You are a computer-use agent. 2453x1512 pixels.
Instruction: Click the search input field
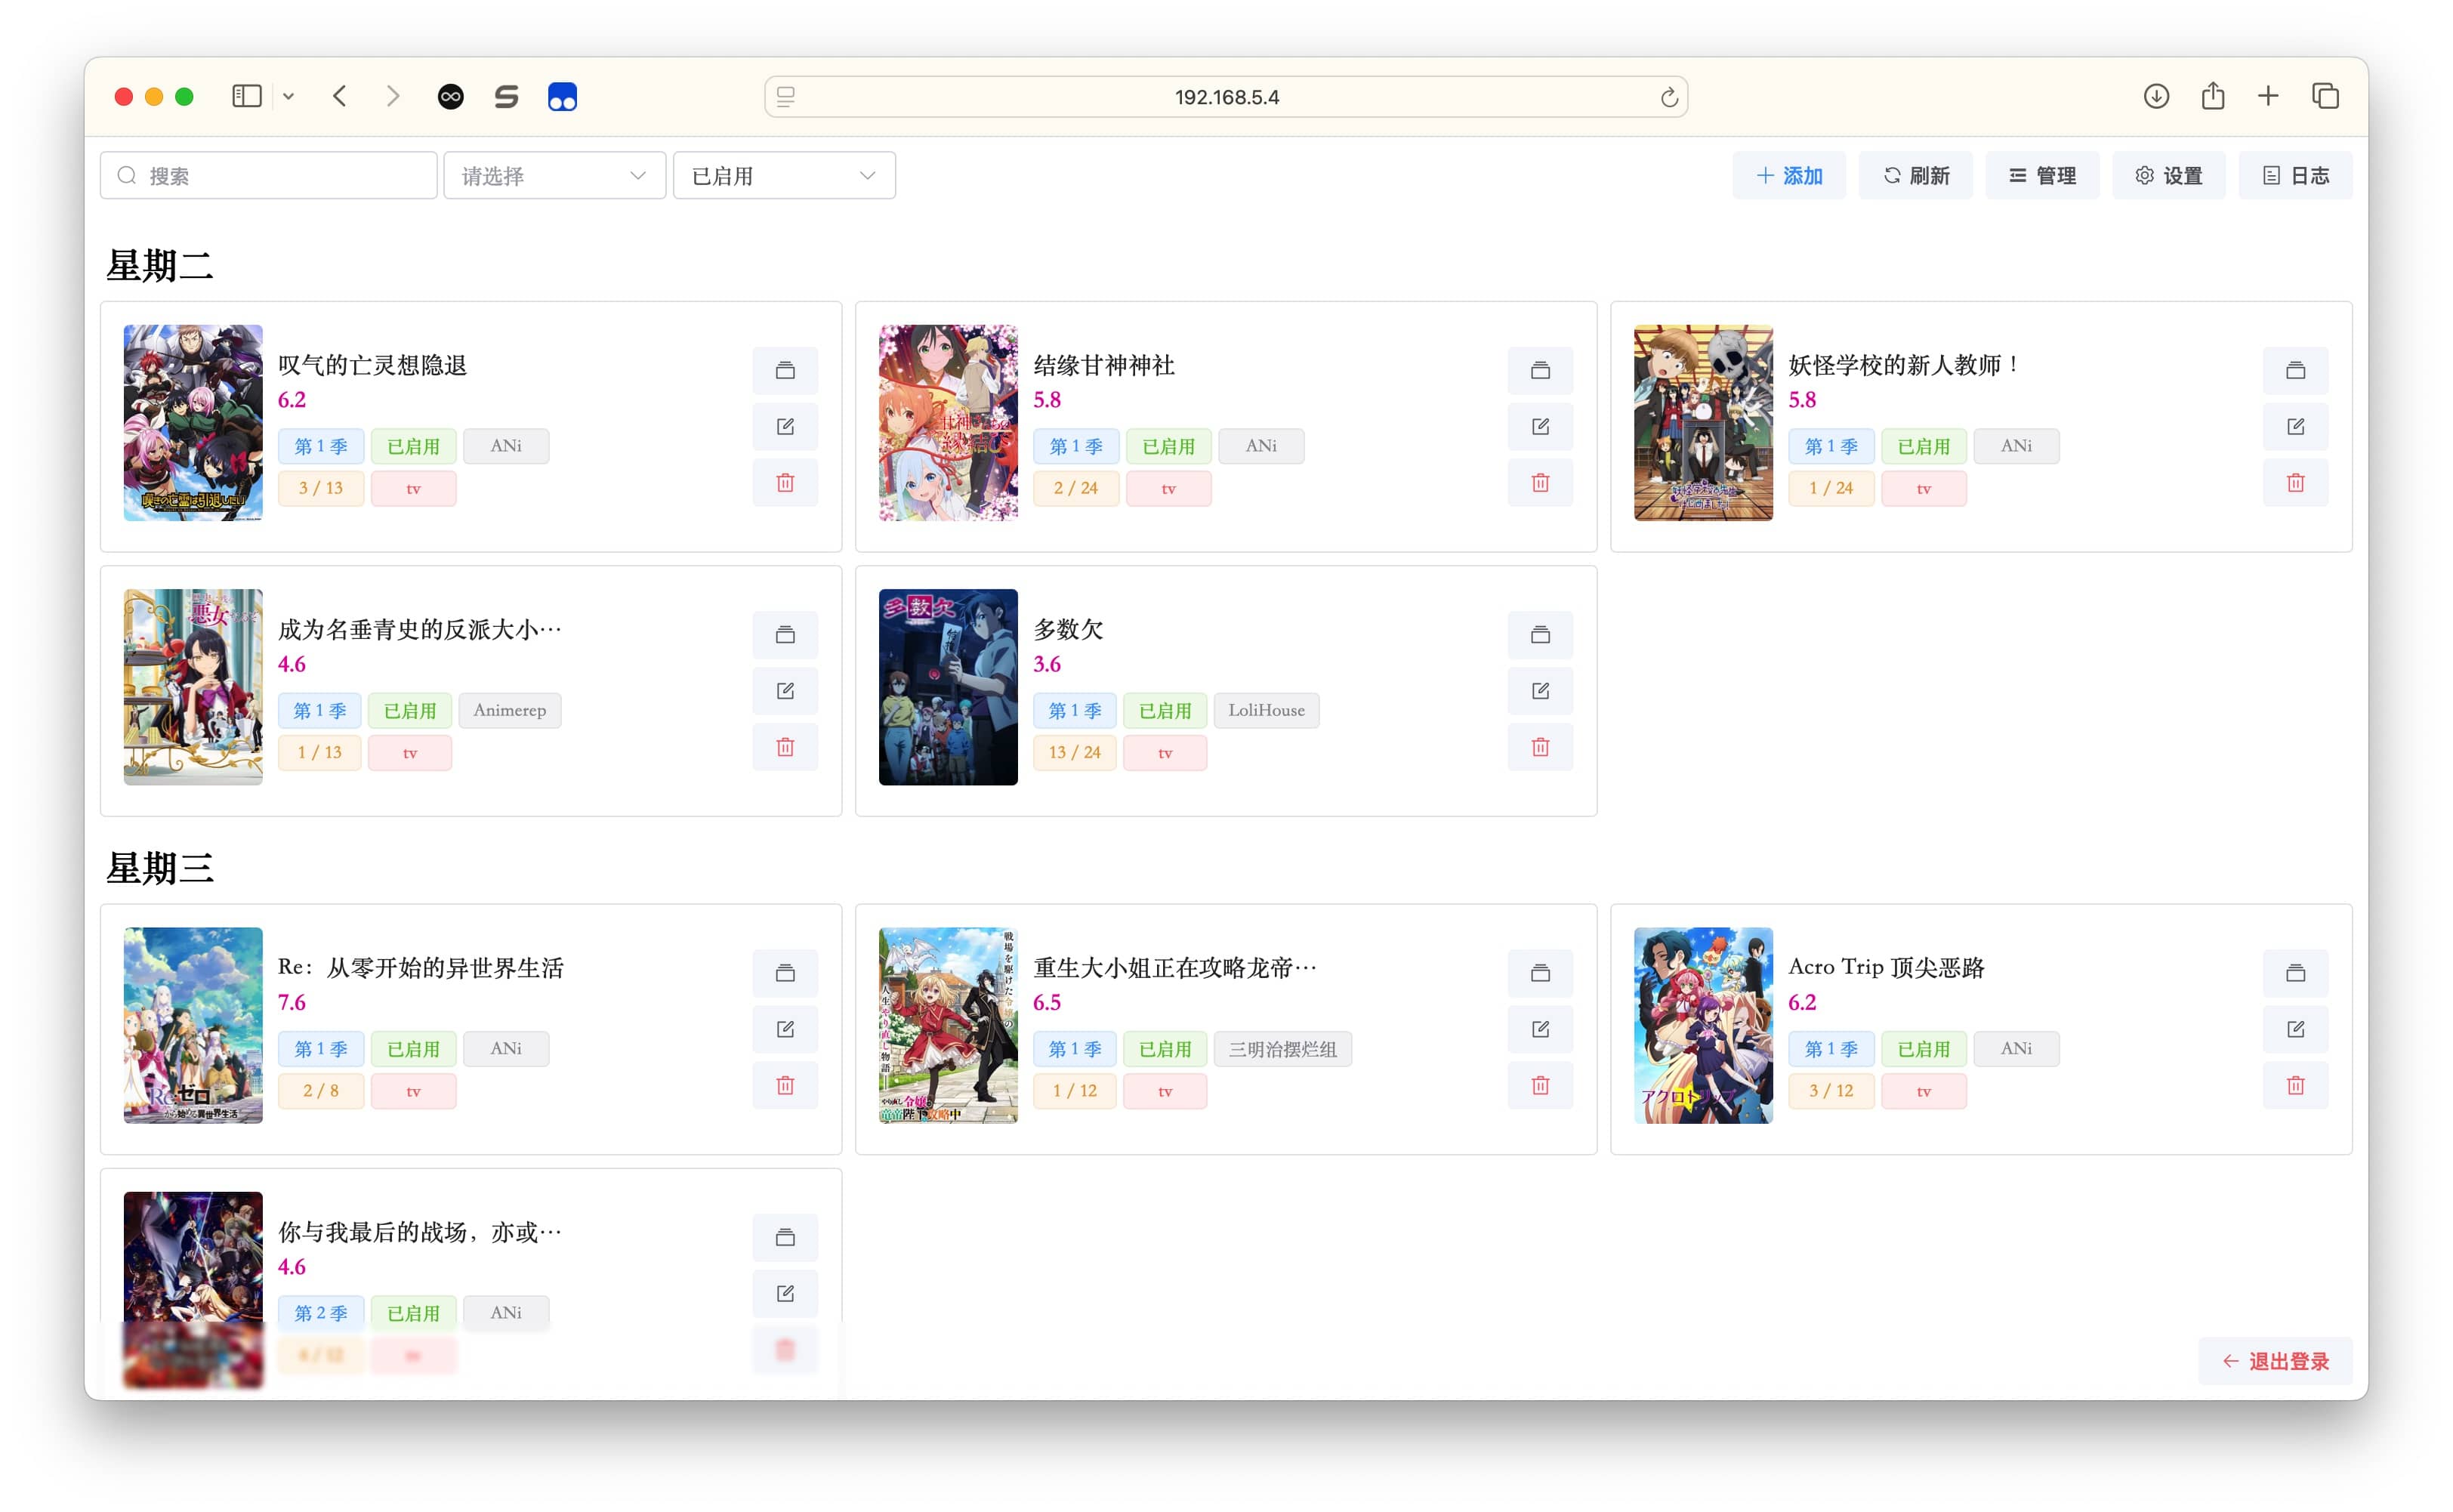(x=272, y=175)
